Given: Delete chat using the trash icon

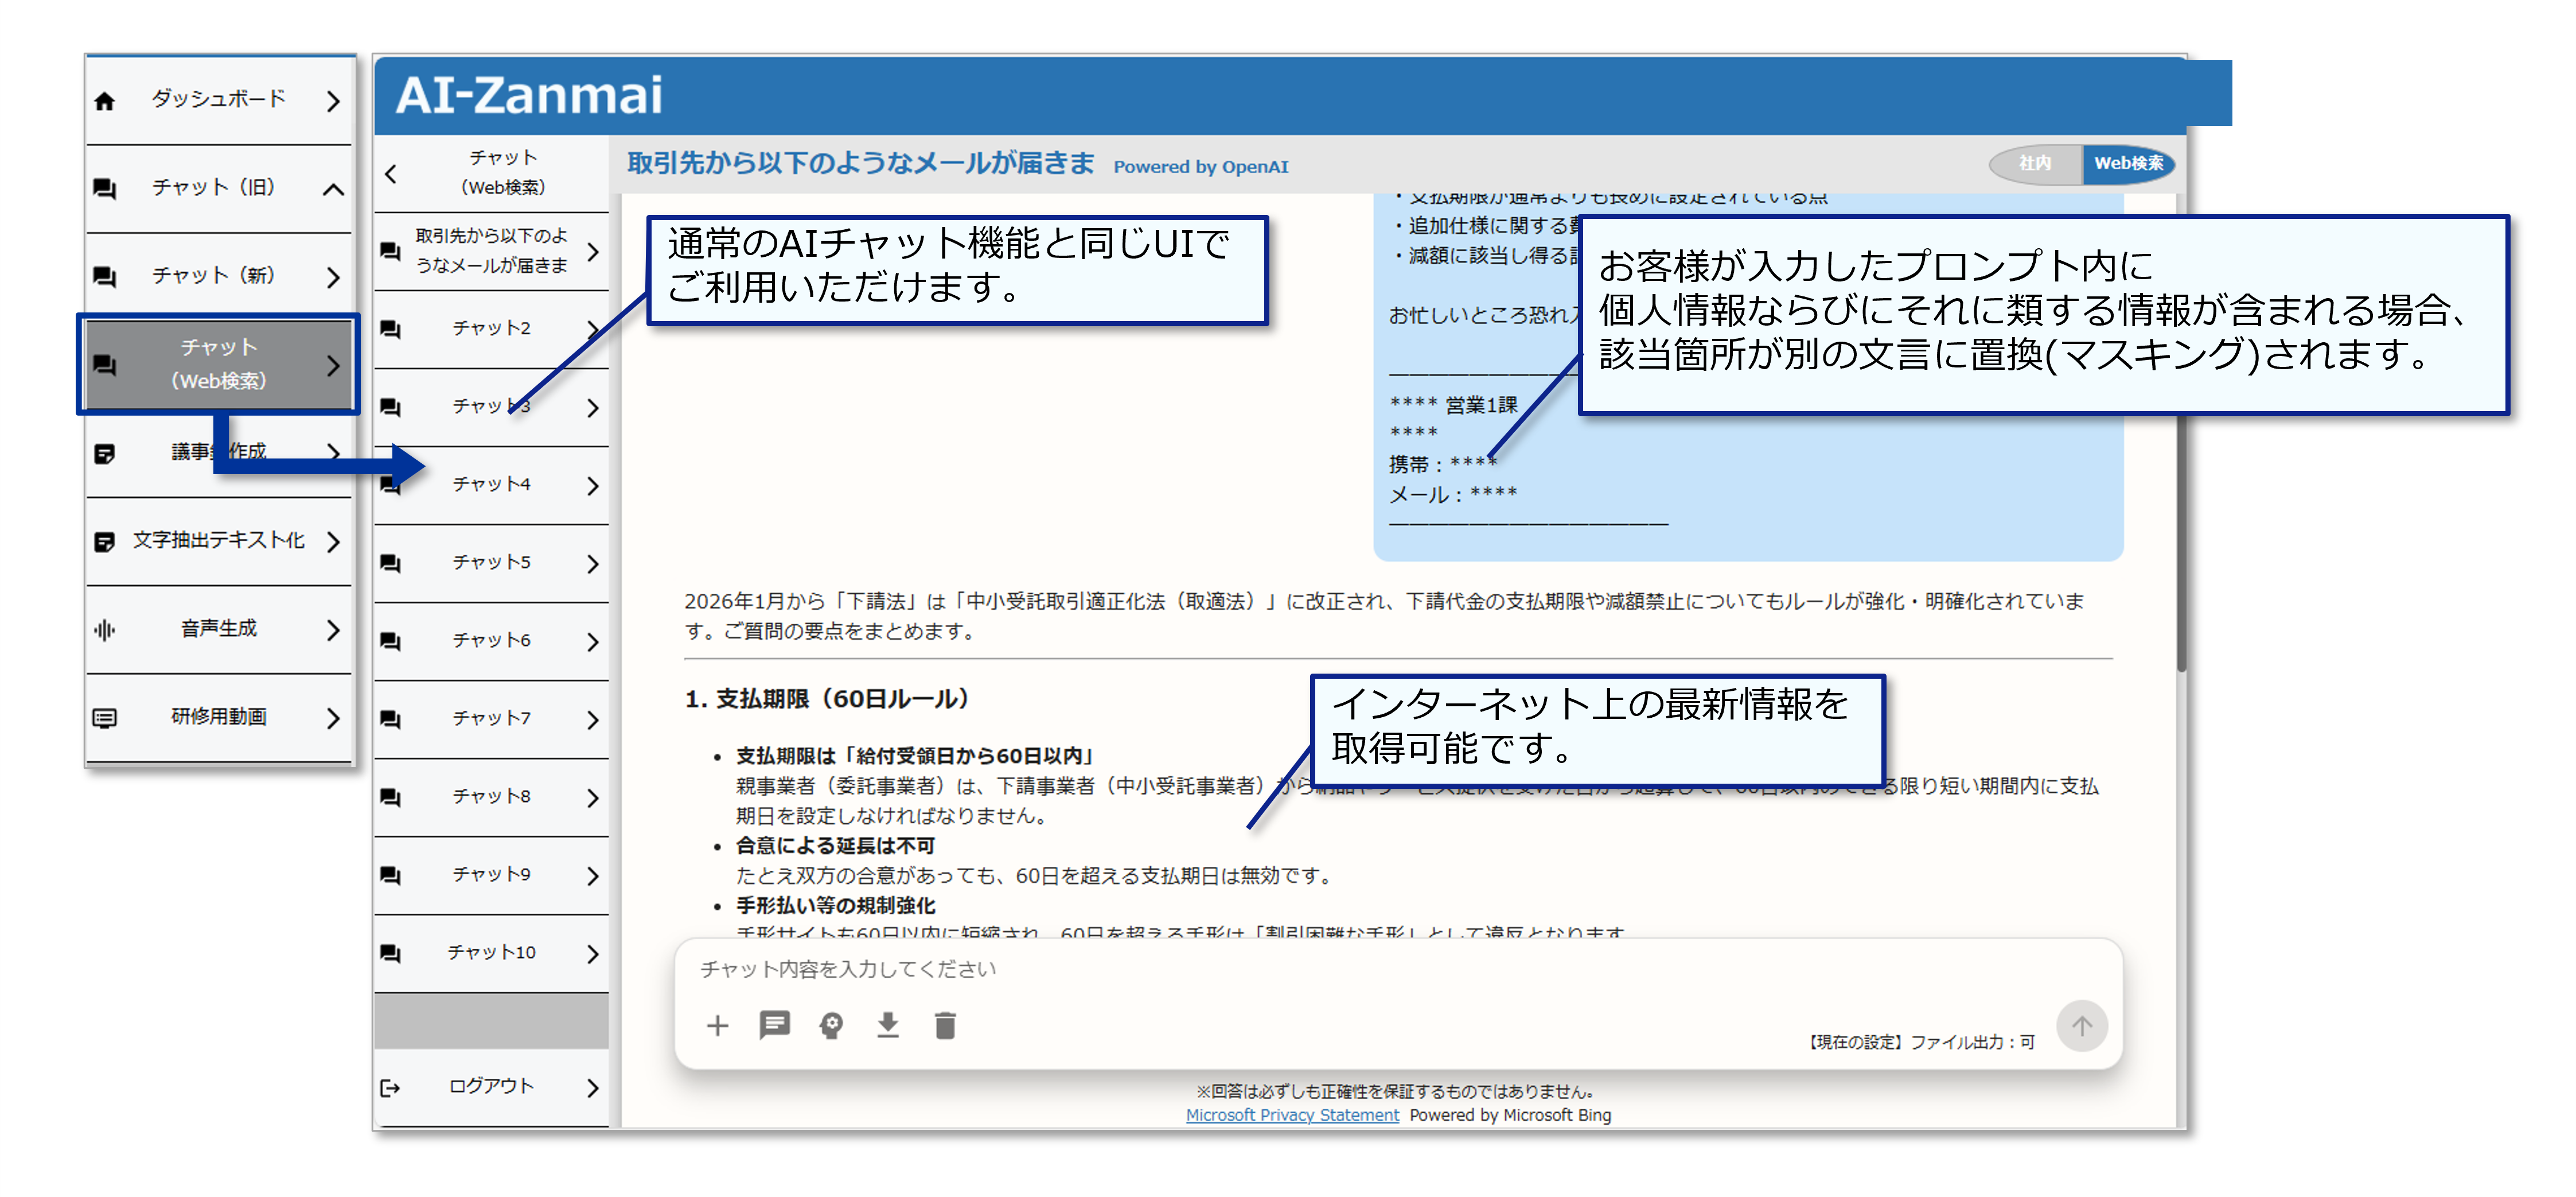Looking at the screenshot, I should 945,1025.
